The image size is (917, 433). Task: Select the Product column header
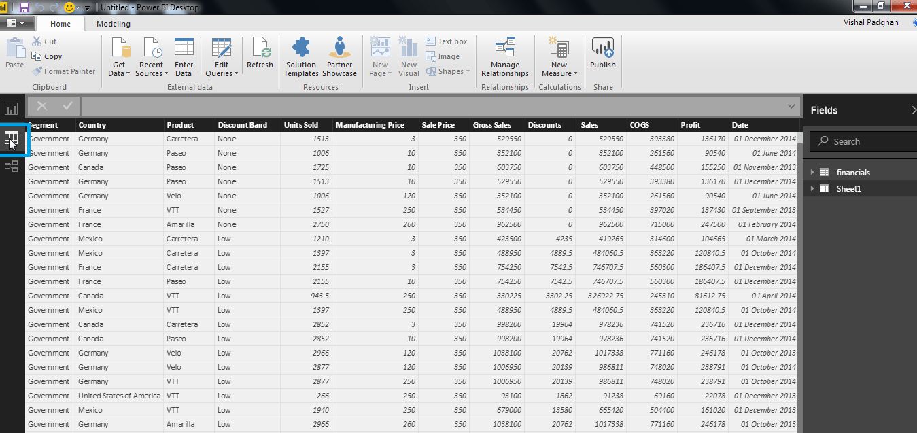point(189,125)
